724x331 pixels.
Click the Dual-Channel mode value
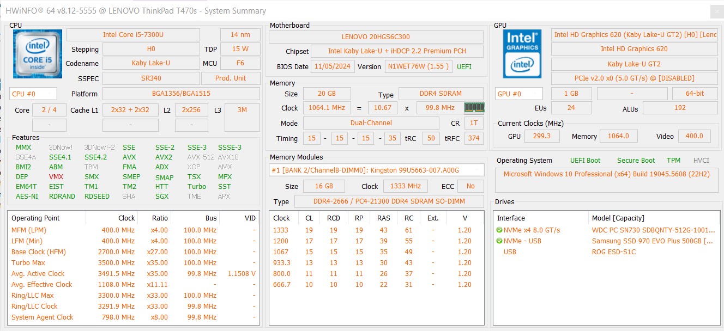[371, 123]
